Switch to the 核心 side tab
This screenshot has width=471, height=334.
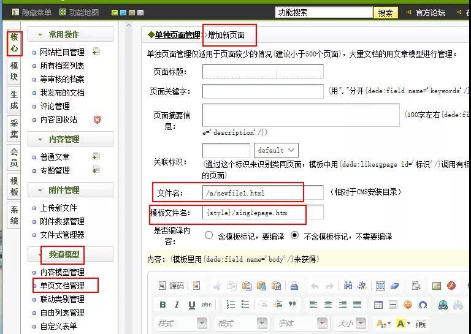[x=14, y=43]
